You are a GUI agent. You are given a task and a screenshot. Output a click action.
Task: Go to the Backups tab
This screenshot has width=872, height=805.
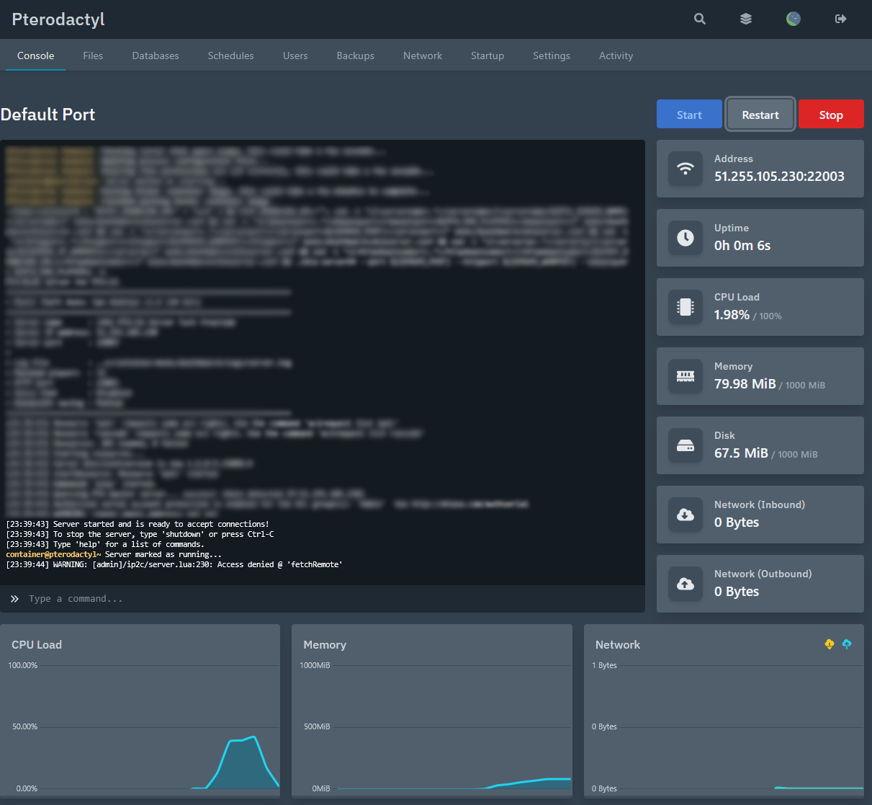coord(355,55)
